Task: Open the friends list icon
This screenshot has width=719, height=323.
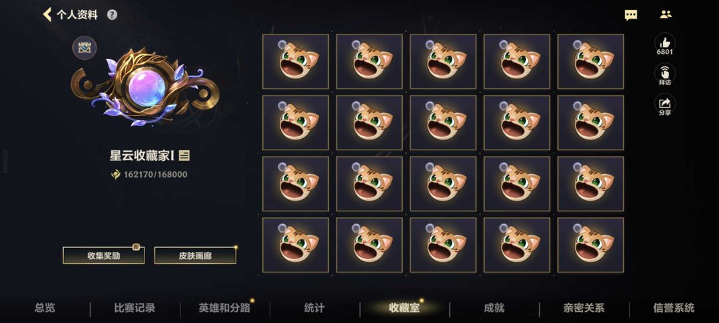Action: 666,15
